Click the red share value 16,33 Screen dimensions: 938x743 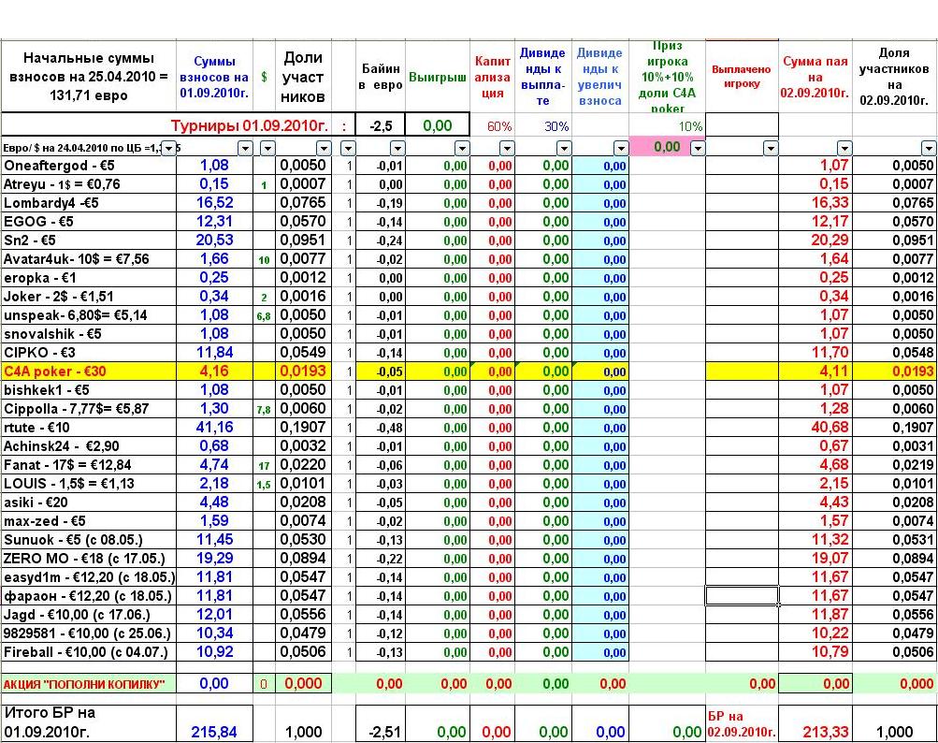830,203
